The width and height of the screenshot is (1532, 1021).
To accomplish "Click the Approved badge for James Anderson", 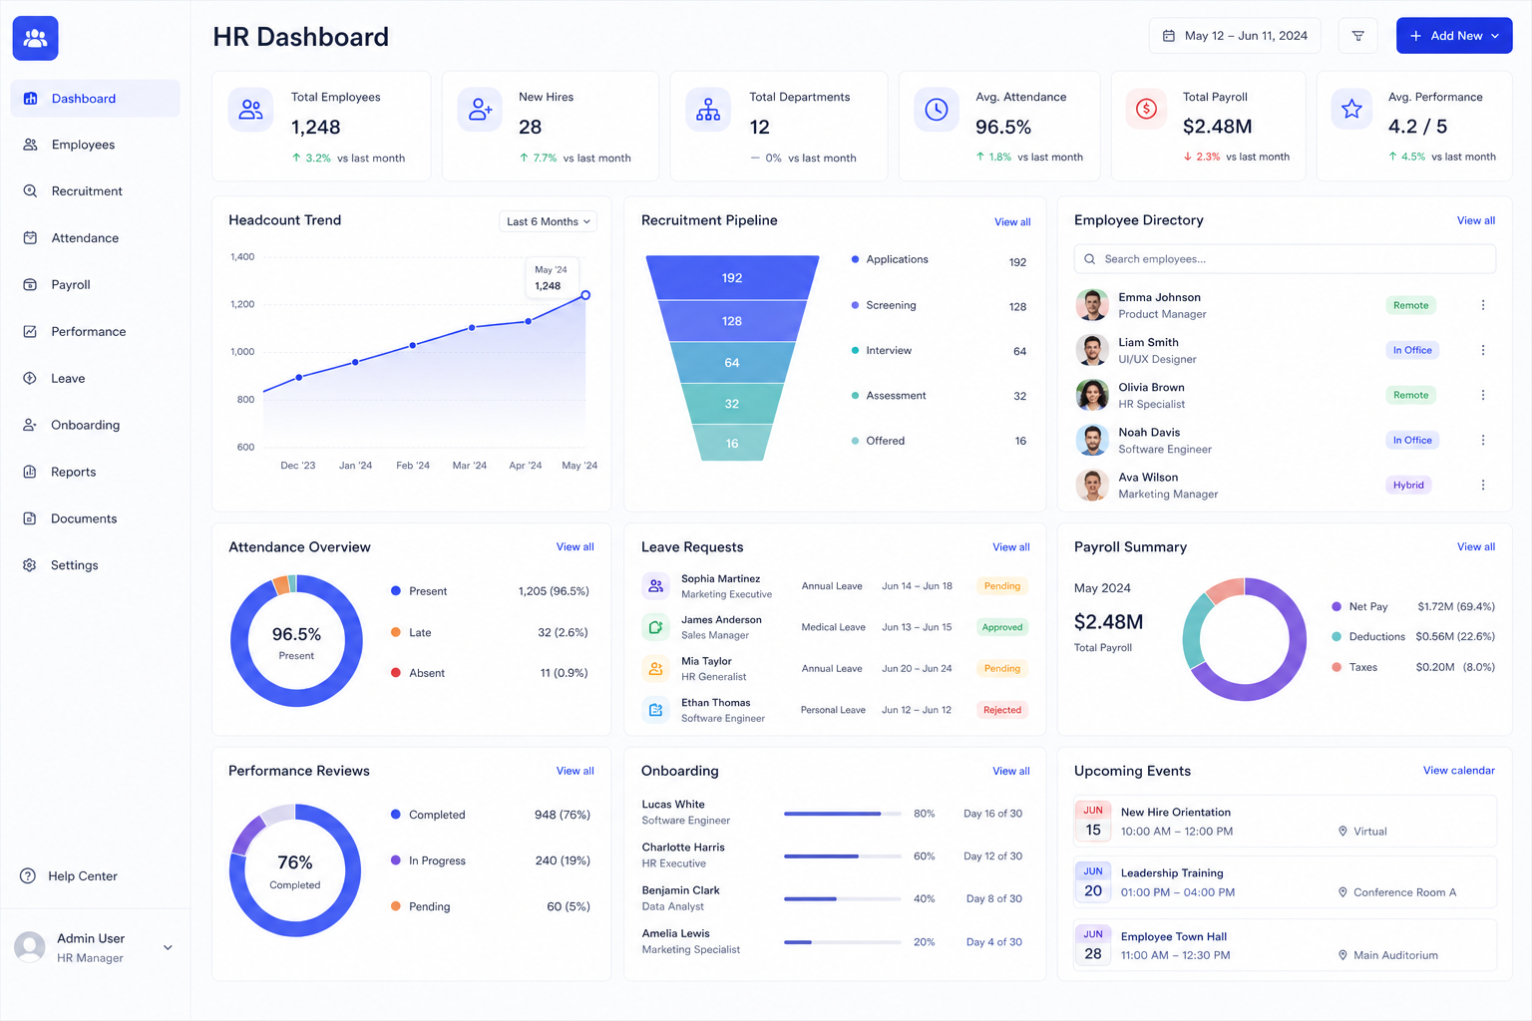I will coord(1001,627).
